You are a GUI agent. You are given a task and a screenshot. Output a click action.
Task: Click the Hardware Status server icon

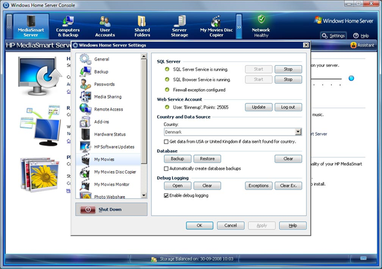tap(85, 134)
